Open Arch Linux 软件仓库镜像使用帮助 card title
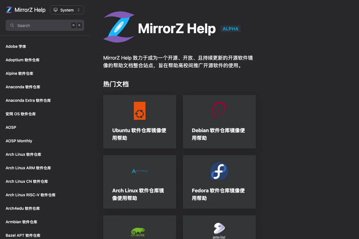This screenshot has height=239, width=359. [x=138, y=194]
